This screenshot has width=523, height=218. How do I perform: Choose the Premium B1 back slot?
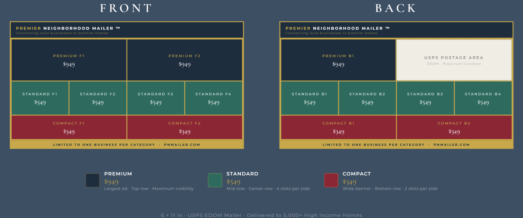tap(338, 60)
